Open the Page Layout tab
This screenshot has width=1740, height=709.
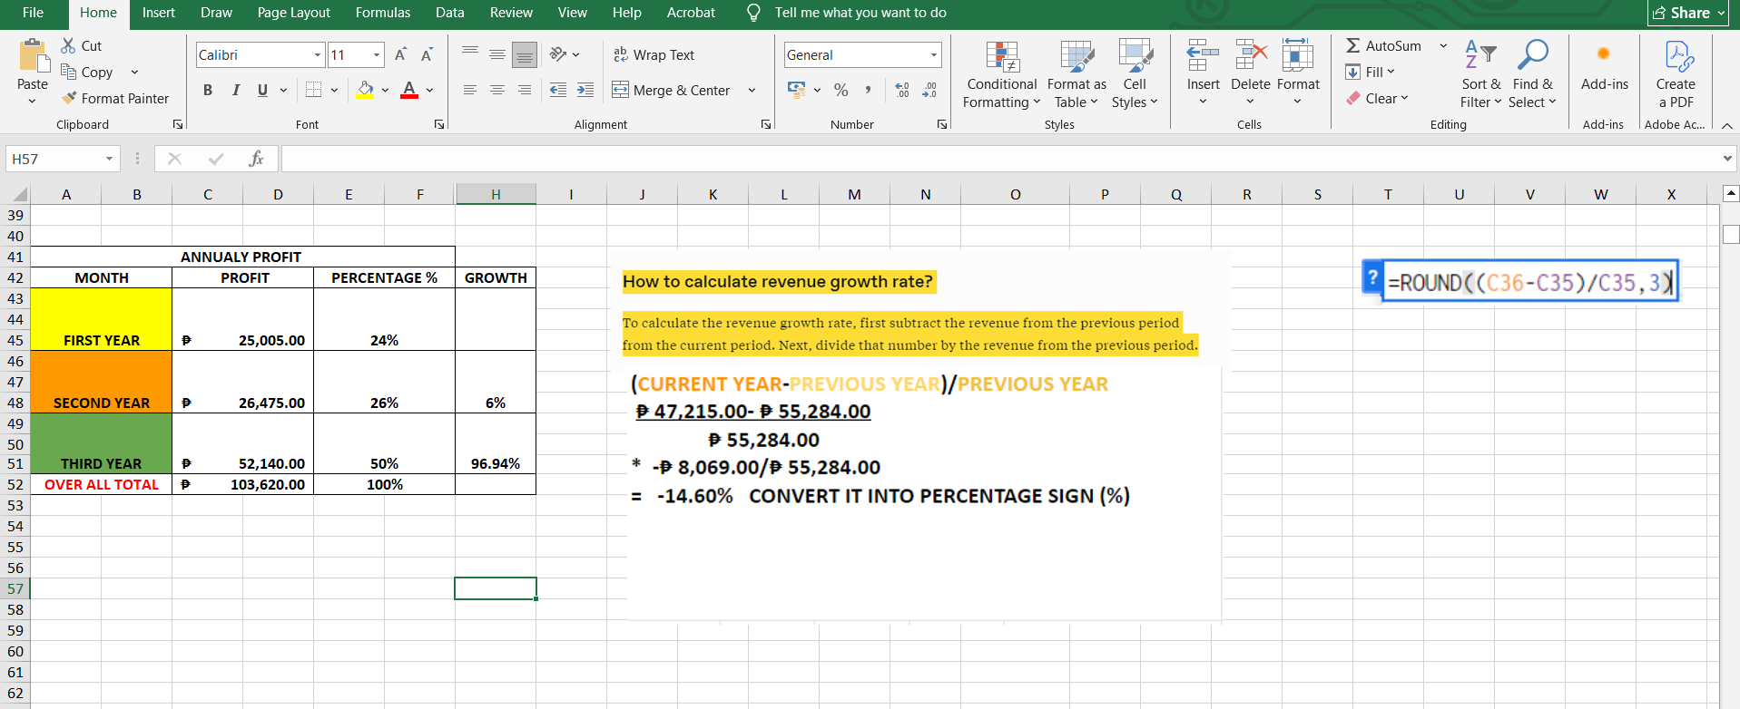[x=293, y=13]
